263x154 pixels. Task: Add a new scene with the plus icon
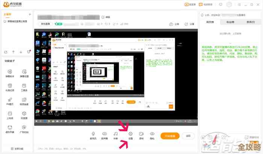(30, 14)
